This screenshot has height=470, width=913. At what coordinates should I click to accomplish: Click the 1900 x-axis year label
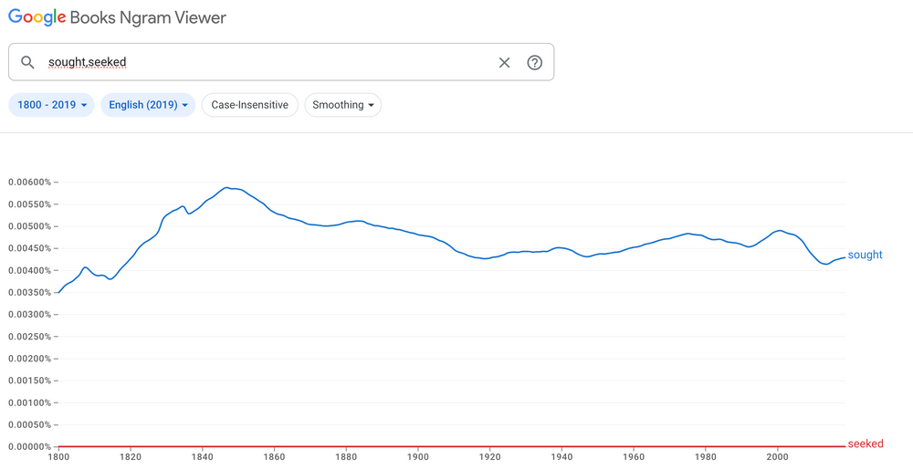pos(418,457)
